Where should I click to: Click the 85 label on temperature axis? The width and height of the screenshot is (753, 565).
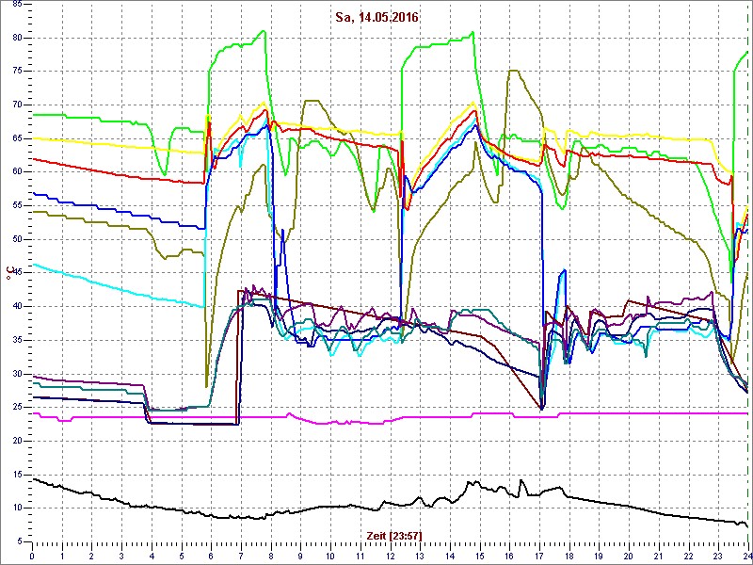(16, 5)
